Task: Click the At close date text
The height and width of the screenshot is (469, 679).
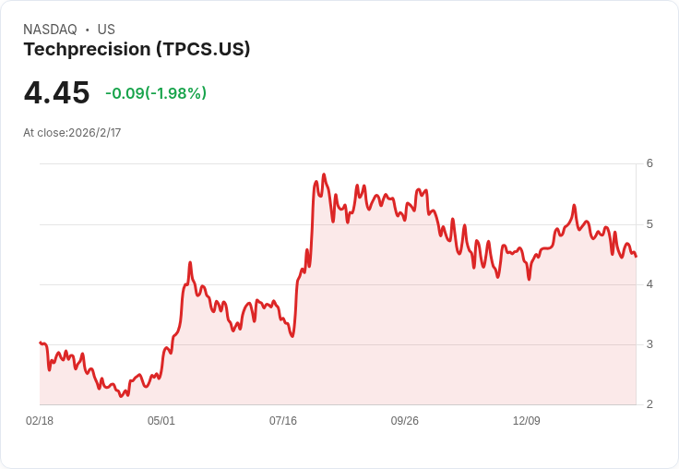Action: pos(72,133)
